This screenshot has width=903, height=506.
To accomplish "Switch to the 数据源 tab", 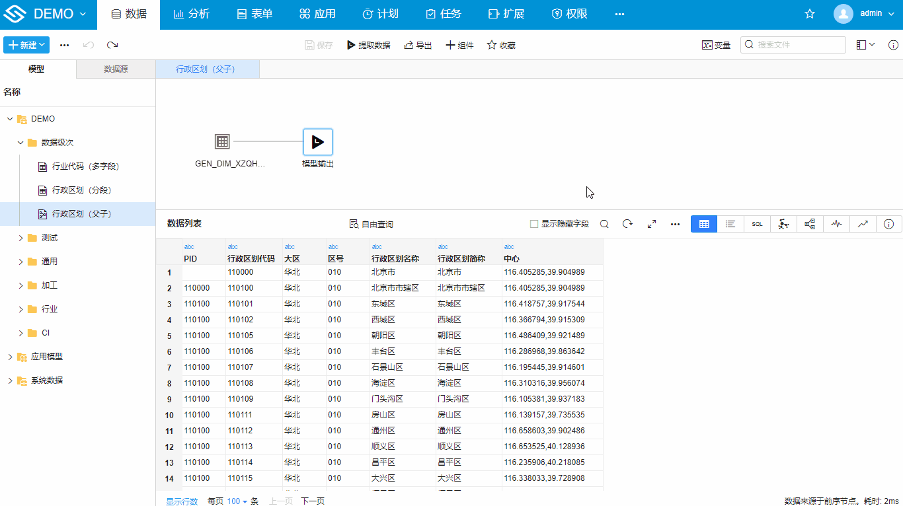I will pos(116,69).
